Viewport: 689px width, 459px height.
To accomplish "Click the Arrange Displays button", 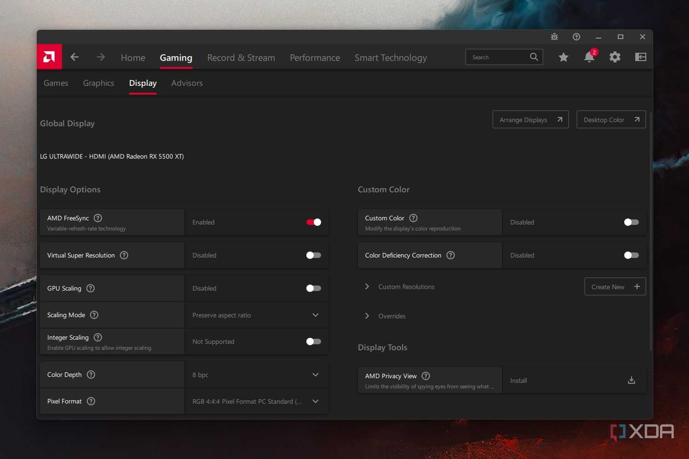I will click(531, 119).
